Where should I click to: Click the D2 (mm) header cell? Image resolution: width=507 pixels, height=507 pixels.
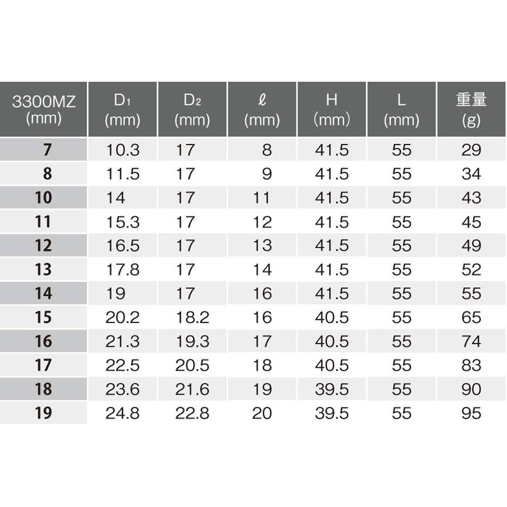pos(193,109)
